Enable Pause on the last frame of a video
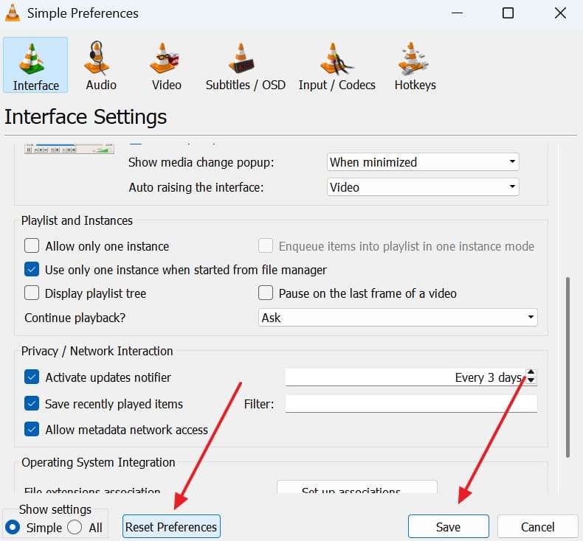This screenshot has width=583, height=541. [266, 293]
